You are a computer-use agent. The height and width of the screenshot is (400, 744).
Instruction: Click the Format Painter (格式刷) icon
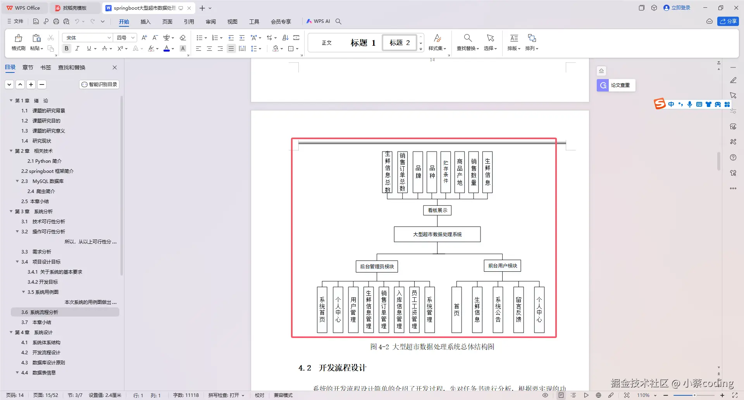click(18, 38)
